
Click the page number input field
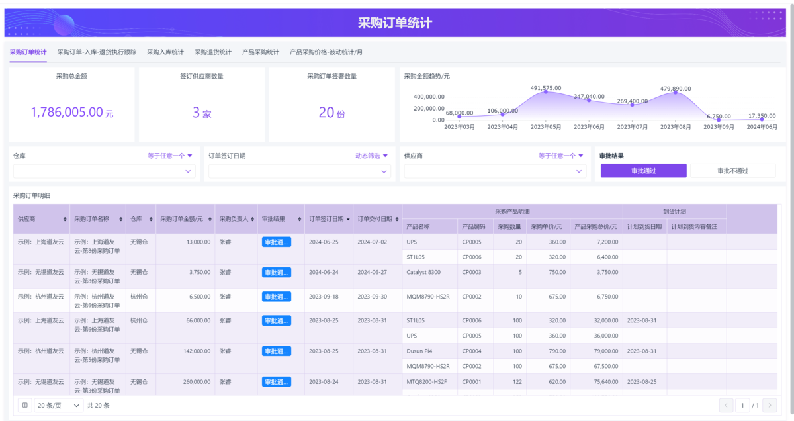pos(743,405)
